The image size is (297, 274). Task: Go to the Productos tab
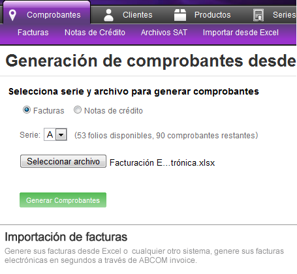point(202,15)
